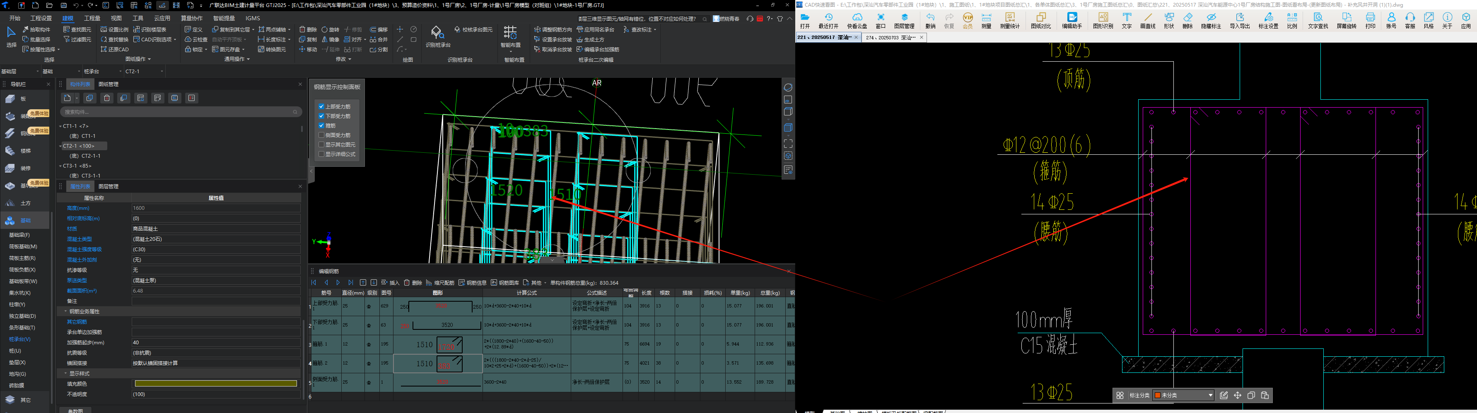Viewport: 1477px width, 413px height.
Task: Switch to 图纸管理 tab beside 构件列表
Action: [x=109, y=84]
